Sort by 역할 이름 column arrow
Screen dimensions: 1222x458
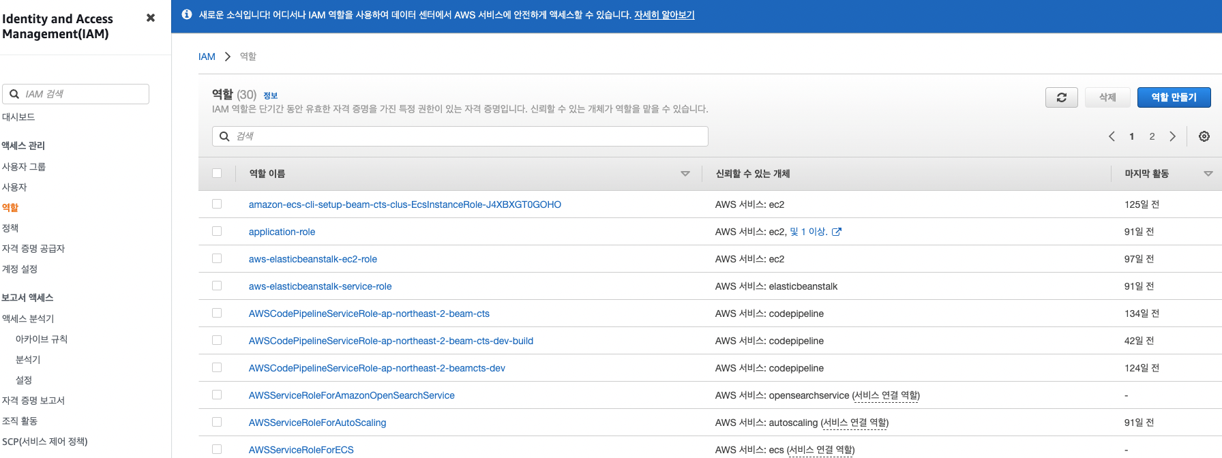[x=685, y=174]
